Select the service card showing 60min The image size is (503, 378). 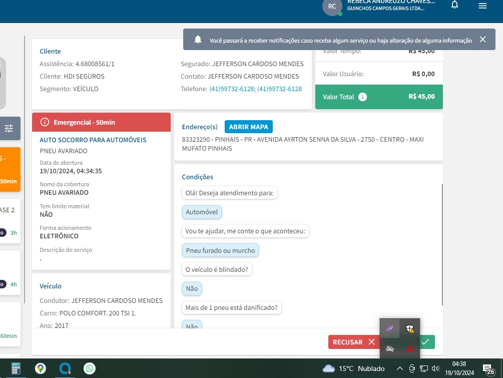10,324
